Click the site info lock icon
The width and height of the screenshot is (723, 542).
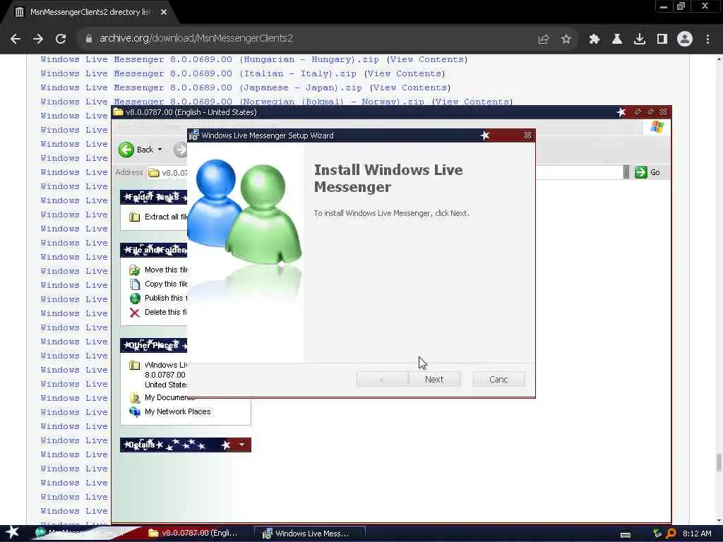tap(89, 39)
